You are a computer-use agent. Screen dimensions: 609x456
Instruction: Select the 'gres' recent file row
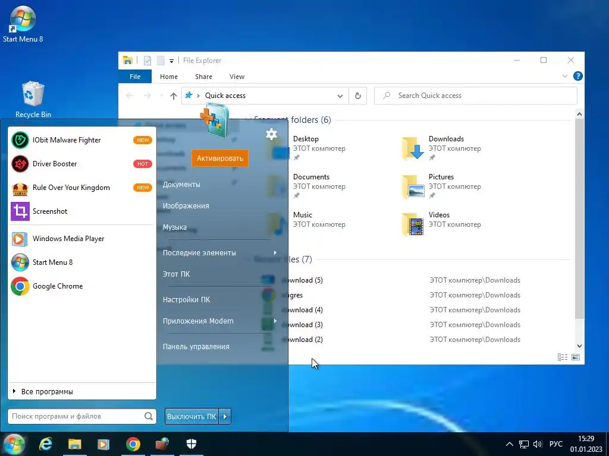pos(390,296)
